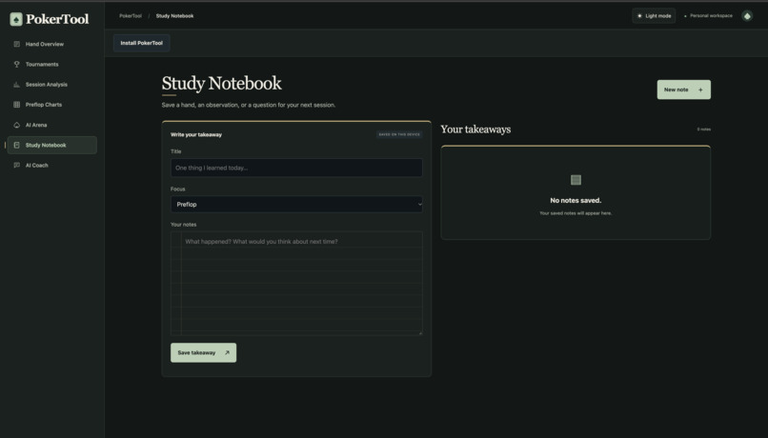Click the PokerTool spade logo icon
Screen dimensions: 768x438
pyautogui.click(x=16, y=19)
